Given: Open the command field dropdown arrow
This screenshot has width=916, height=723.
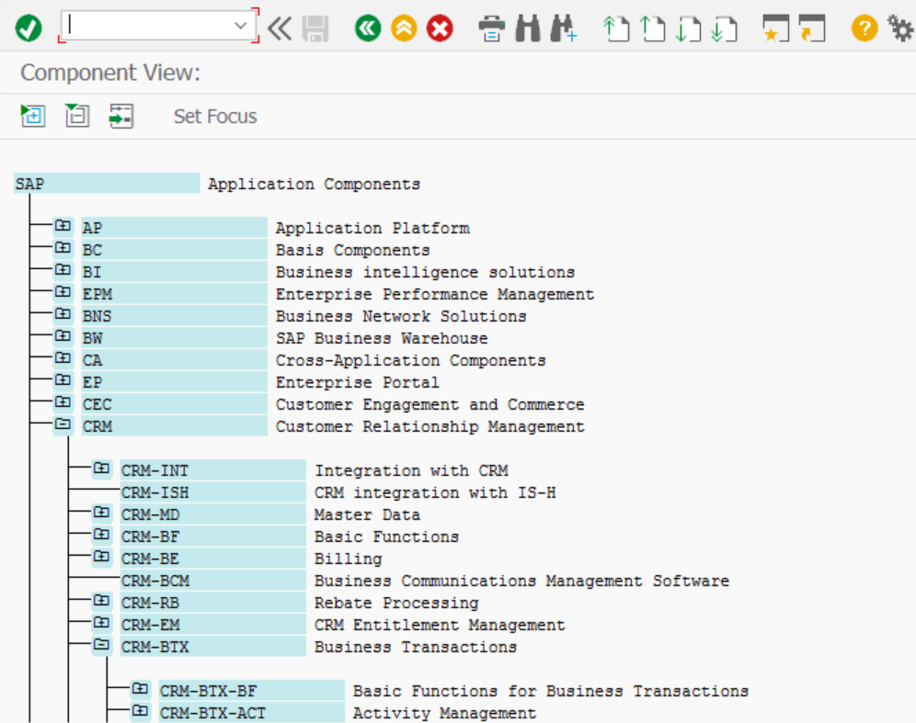Looking at the screenshot, I should coord(240,26).
